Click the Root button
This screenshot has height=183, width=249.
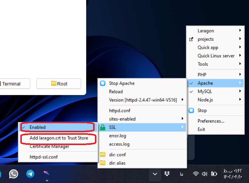tap(59, 83)
